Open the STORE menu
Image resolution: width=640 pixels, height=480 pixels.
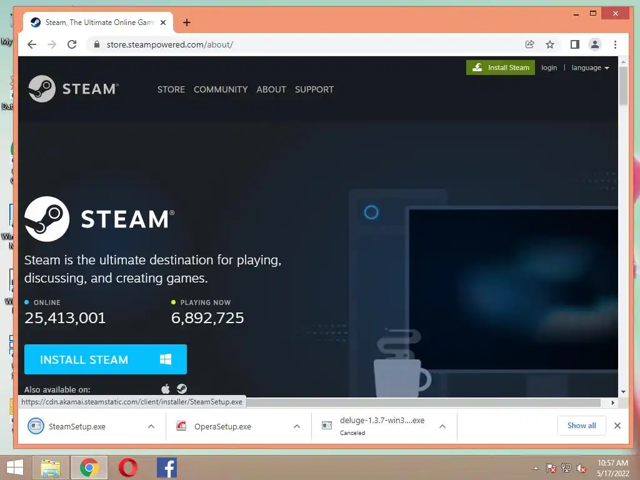(x=171, y=89)
